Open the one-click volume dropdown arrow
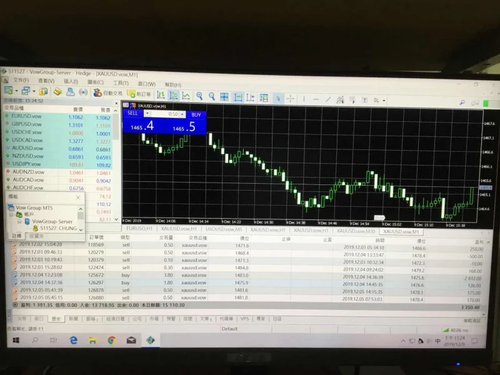Viewport: 500px width, 375px height. coord(147,113)
